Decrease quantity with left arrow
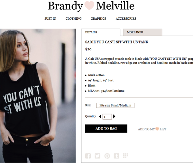 coord(100,116)
